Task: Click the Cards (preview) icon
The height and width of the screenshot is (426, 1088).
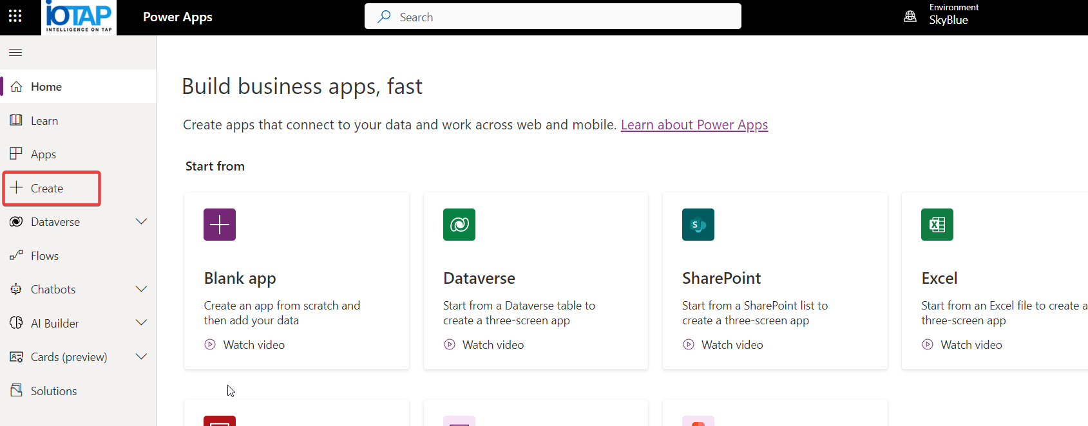Action: pyautogui.click(x=17, y=357)
